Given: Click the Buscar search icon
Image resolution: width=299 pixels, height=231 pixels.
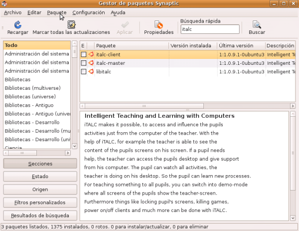Looking at the screenshot, I should [257, 24].
